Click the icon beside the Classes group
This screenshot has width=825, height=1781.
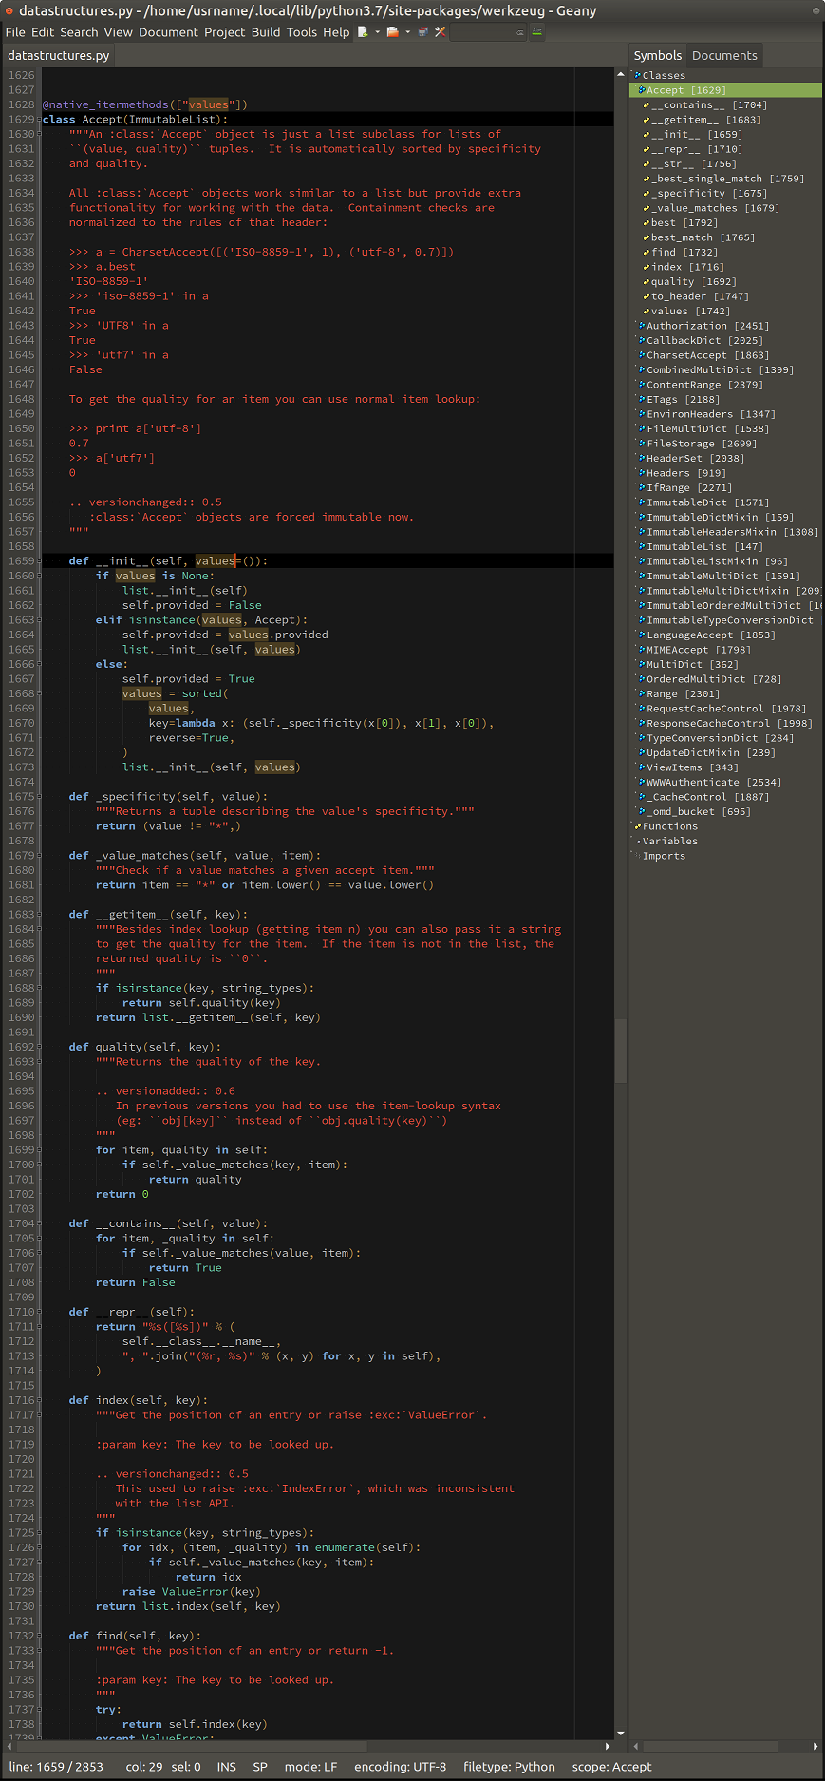(x=638, y=76)
